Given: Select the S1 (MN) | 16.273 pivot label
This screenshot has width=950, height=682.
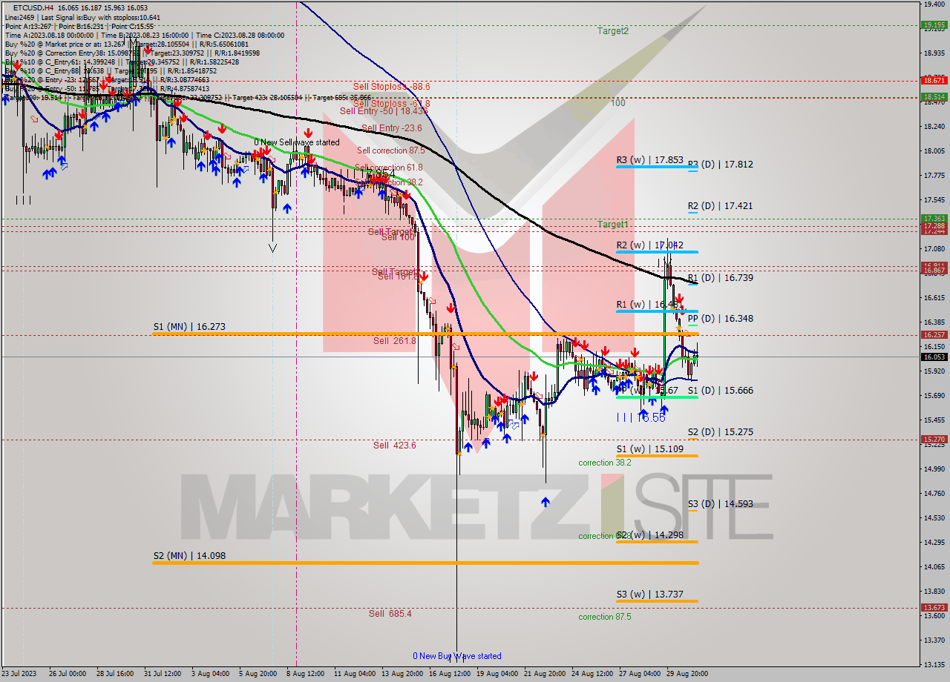Looking at the screenshot, I should 189,325.
